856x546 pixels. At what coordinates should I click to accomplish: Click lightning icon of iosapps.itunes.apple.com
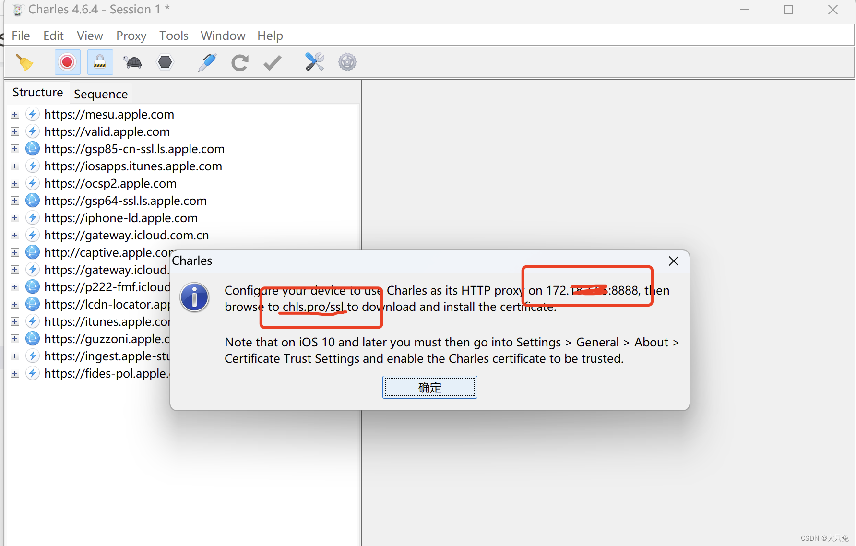tap(33, 166)
